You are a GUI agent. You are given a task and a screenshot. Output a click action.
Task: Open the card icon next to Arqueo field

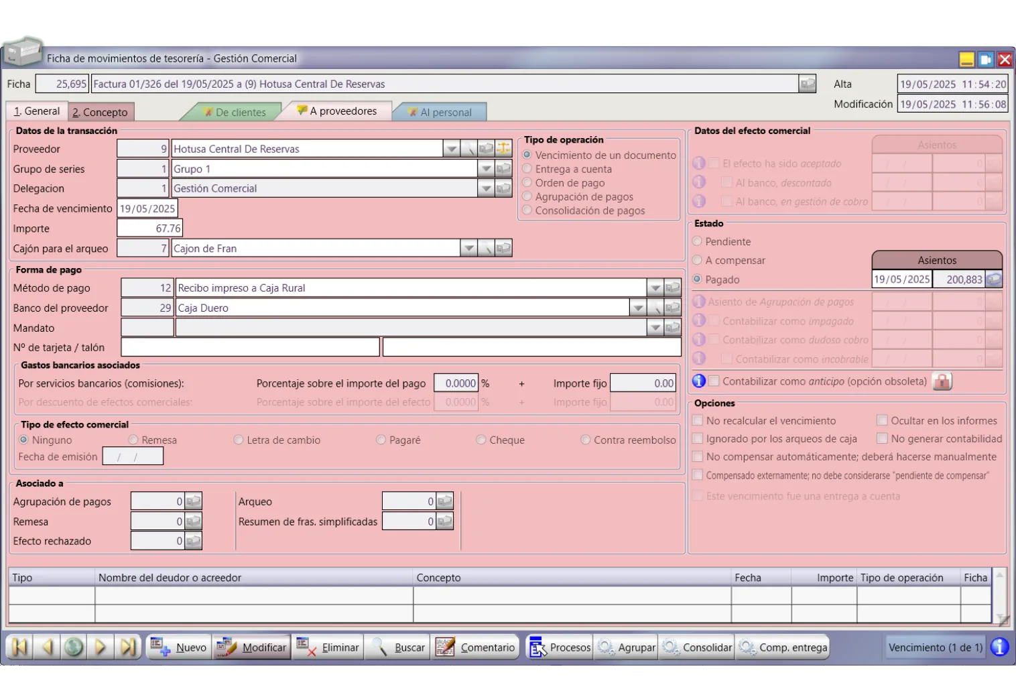pos(444,501)
